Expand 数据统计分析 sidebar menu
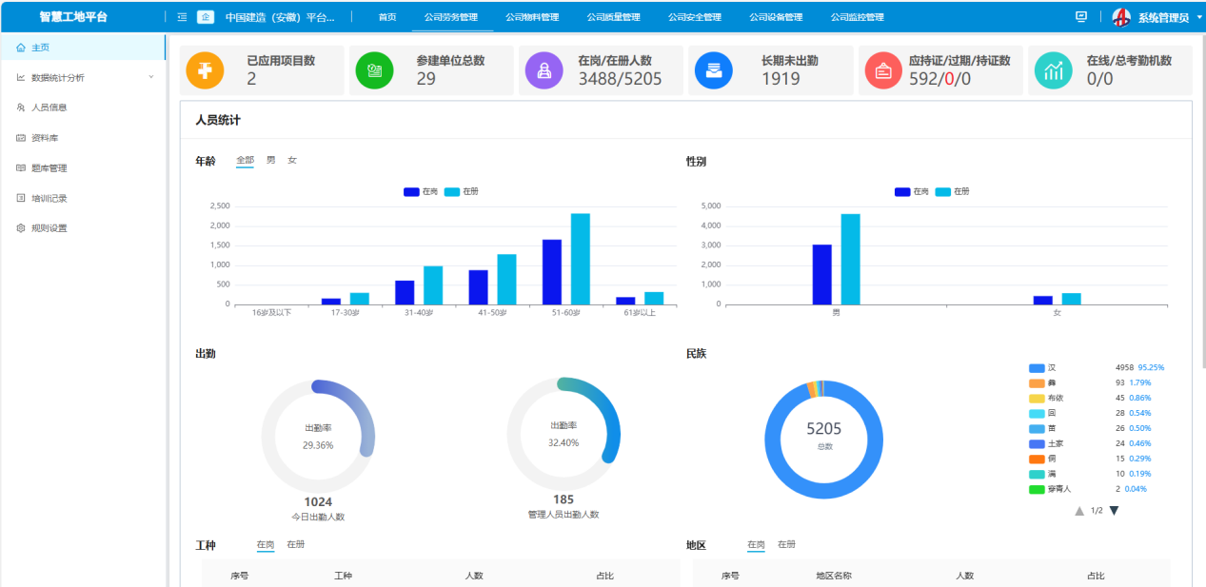This screenshot has height=587, width=1206. 84,77
